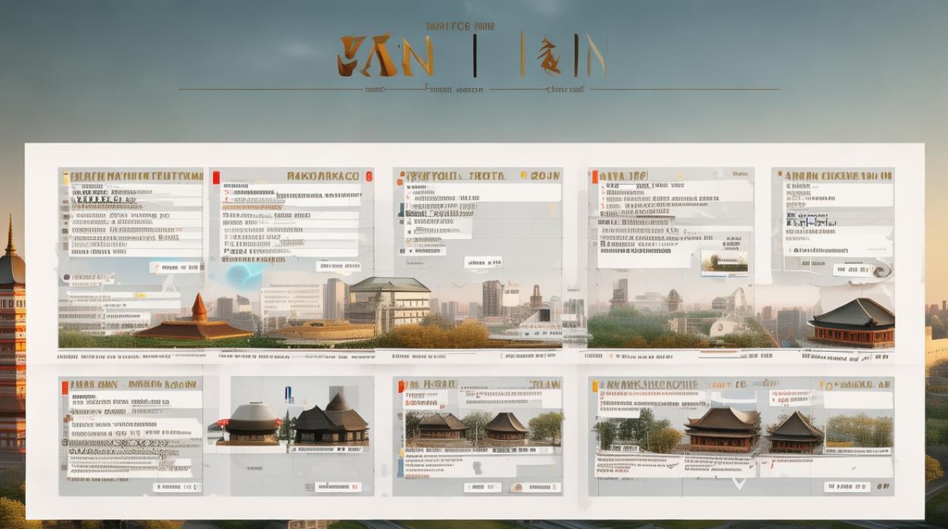Click the yellow marker on the bottom-right wide card

coord(596,386)
